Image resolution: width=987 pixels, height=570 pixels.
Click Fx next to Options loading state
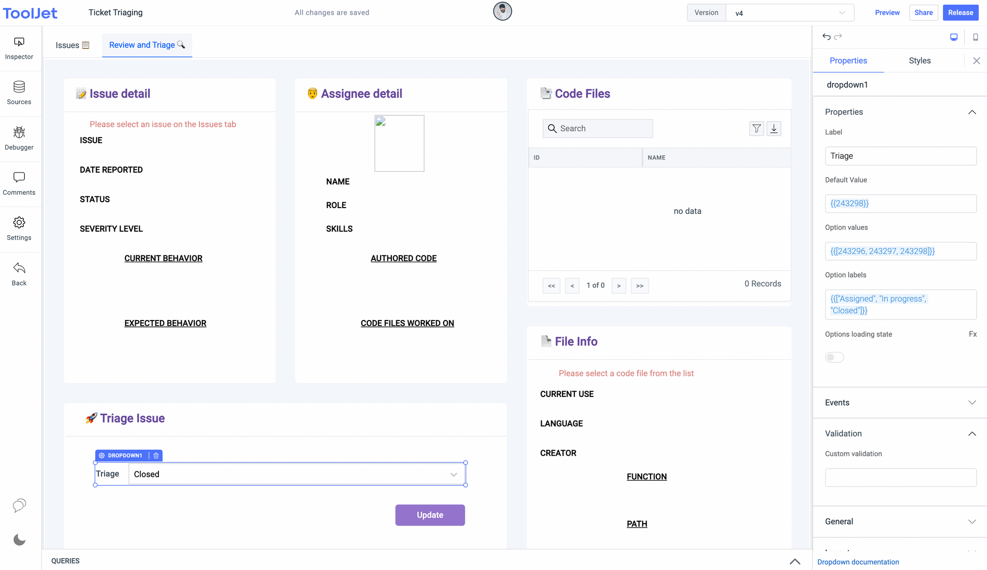[972, 334]
